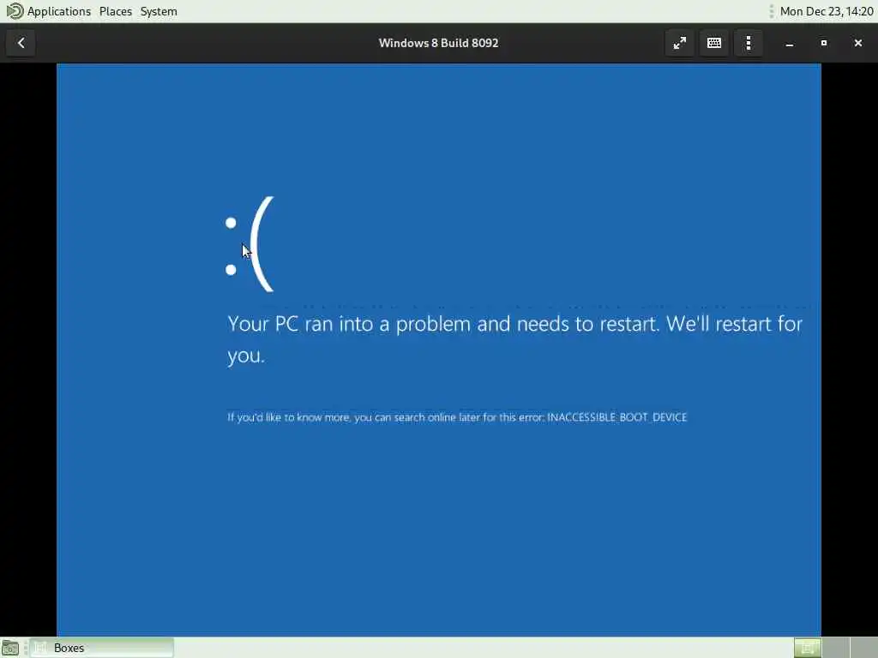
Task: Click the MATE logo icon in panel
Action: (x=15, y=11)
